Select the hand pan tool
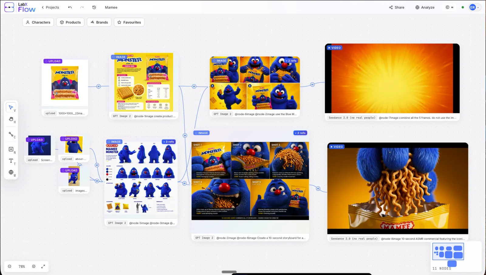The image size is (486, 275). 11,119
